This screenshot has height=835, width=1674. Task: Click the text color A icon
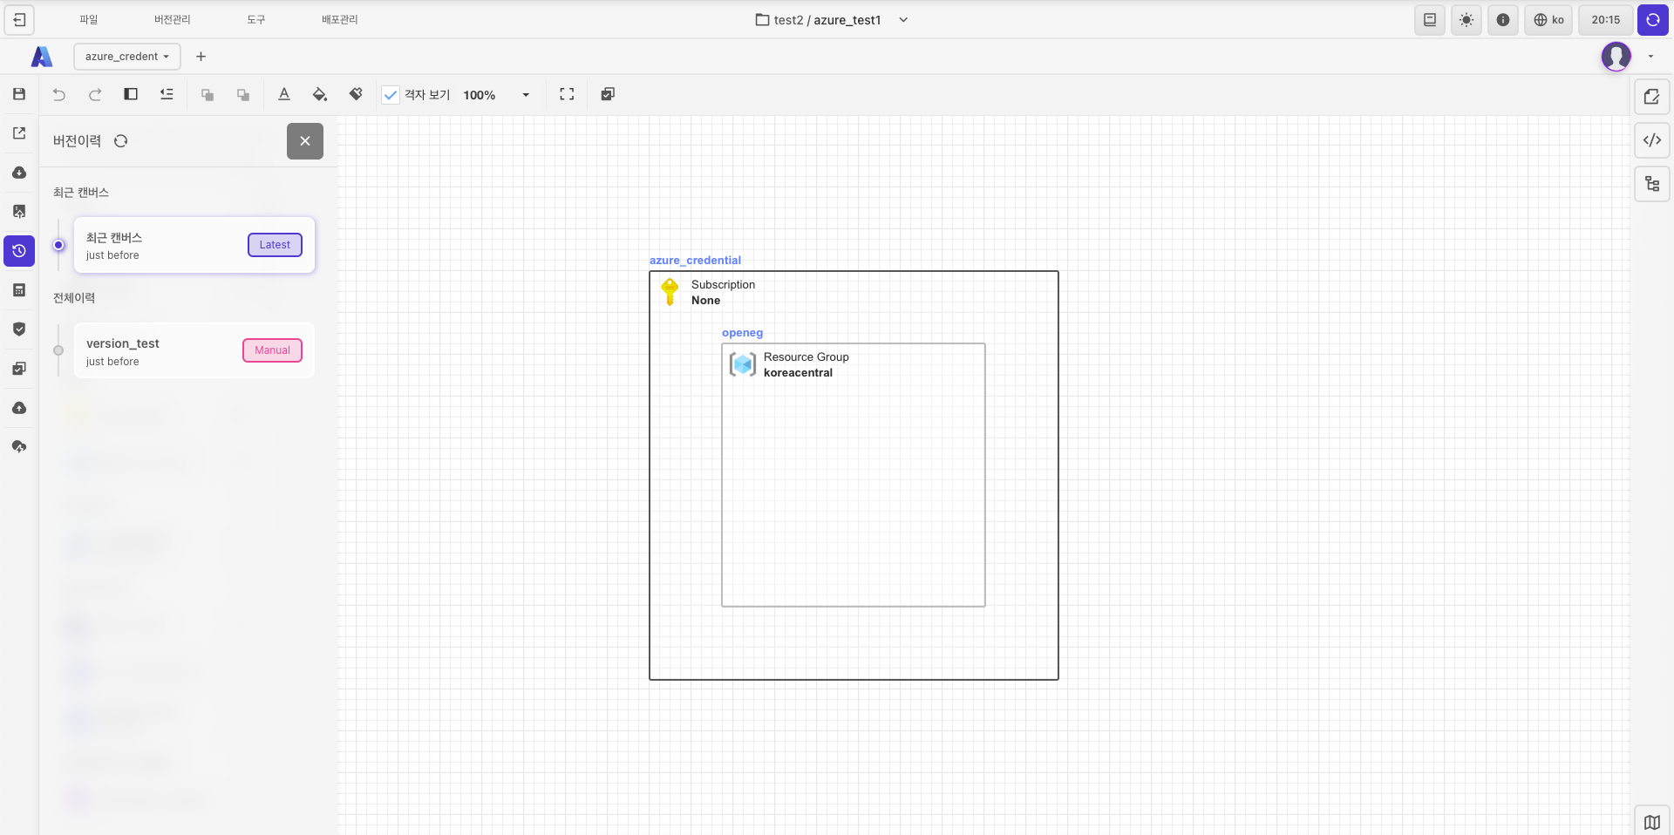coord(284,94)
